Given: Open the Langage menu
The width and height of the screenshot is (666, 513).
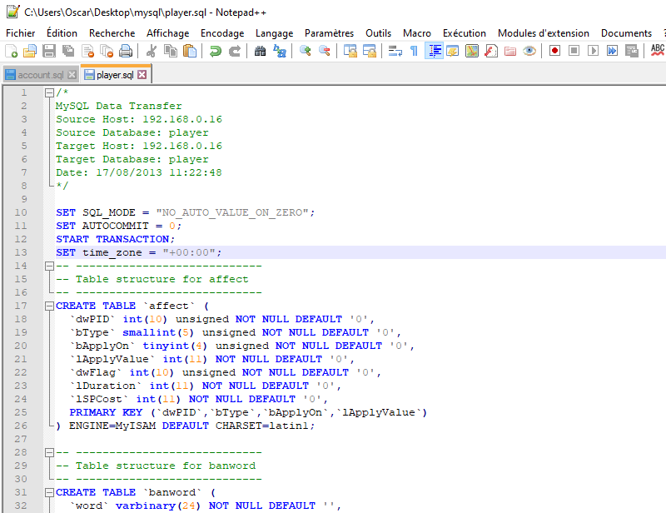Looking at the screenshot, I should click(275, 33).
